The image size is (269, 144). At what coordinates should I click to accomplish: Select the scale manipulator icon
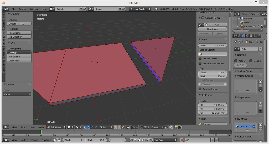(x=96, y=127)
